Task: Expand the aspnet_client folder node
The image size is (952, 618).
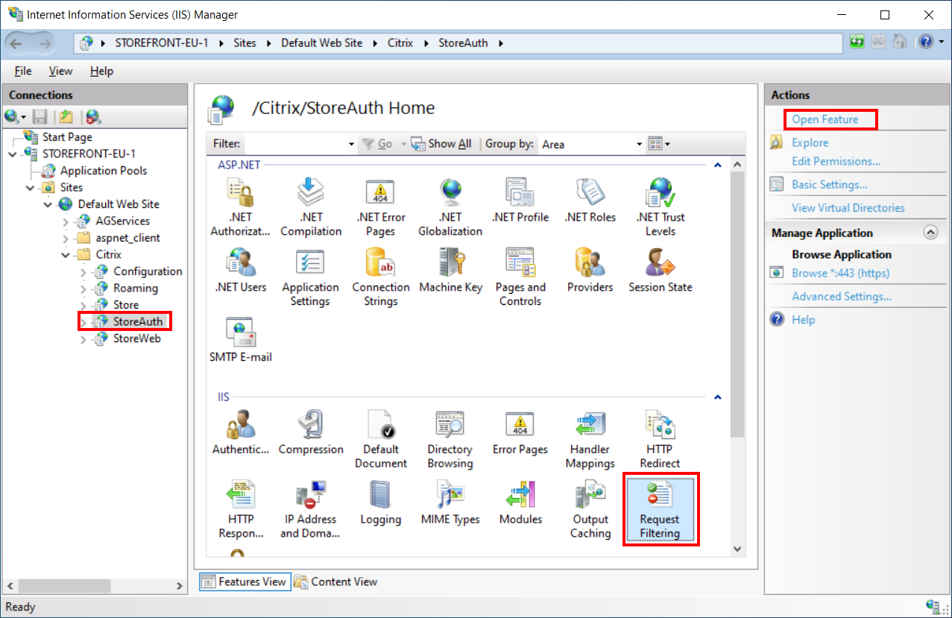Action: (x=66, y=239)
